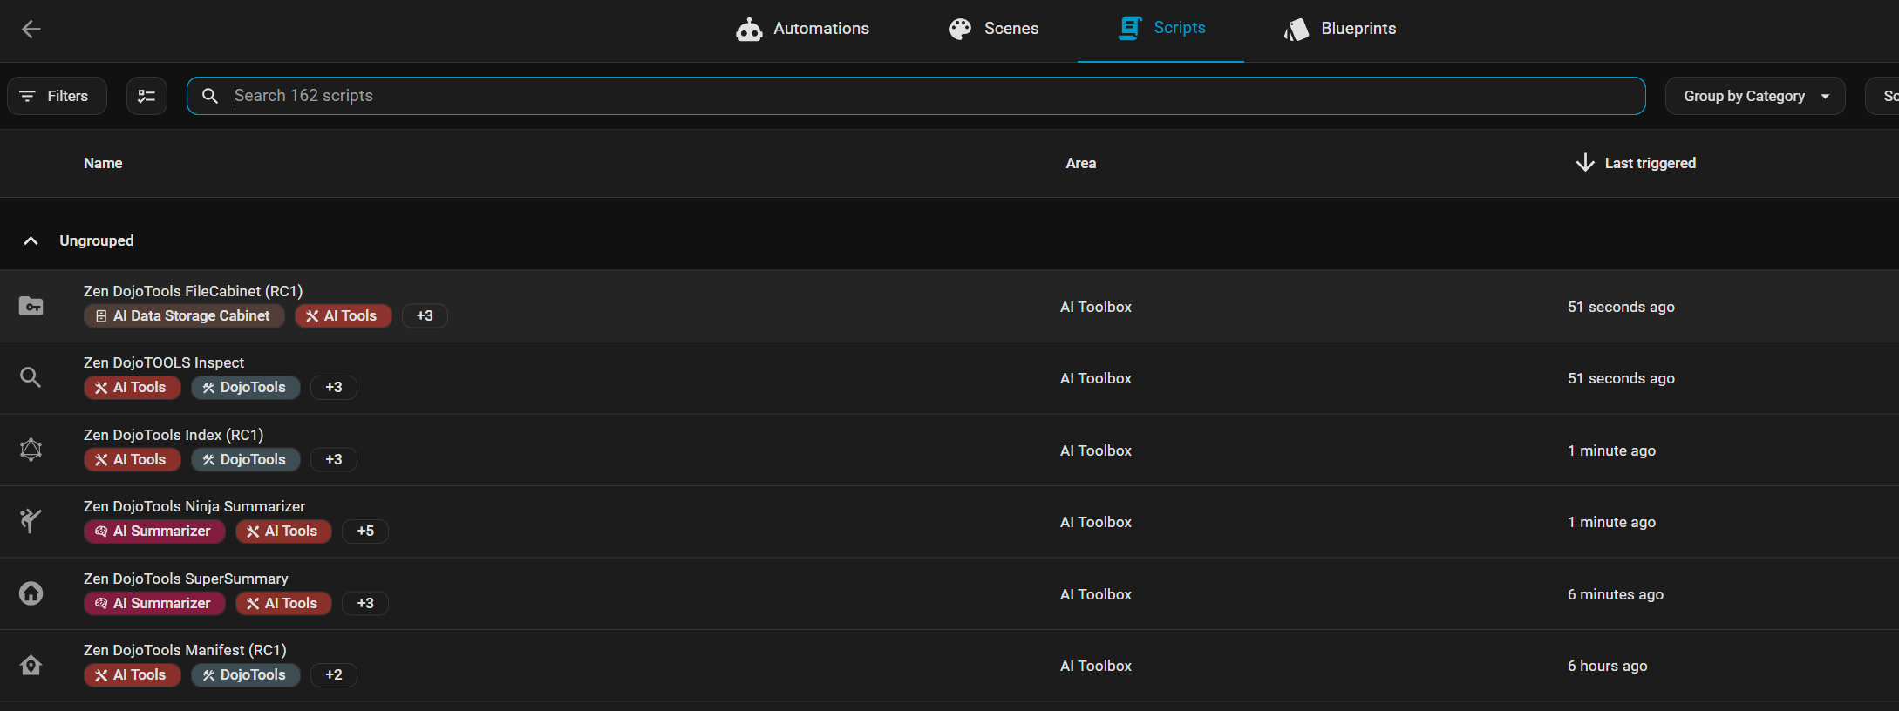Click 6 minutes ago on SuperSummary row

1616,594
